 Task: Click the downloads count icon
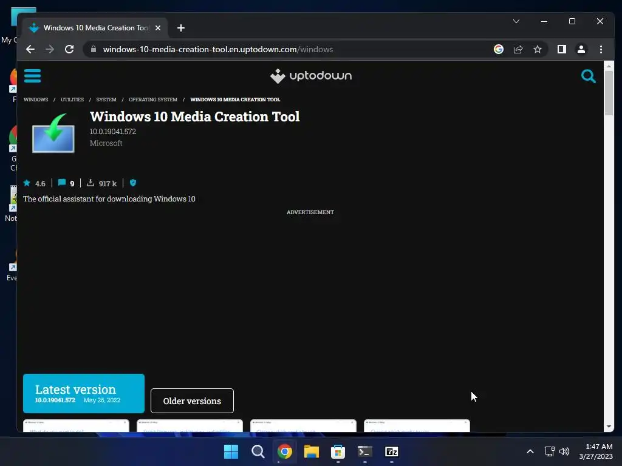click(91, 183)
